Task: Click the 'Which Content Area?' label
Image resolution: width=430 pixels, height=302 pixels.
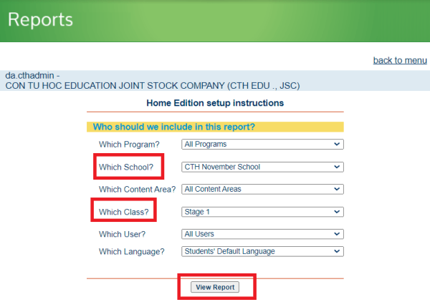Action: pyautogui.click(x=137, y=190)
